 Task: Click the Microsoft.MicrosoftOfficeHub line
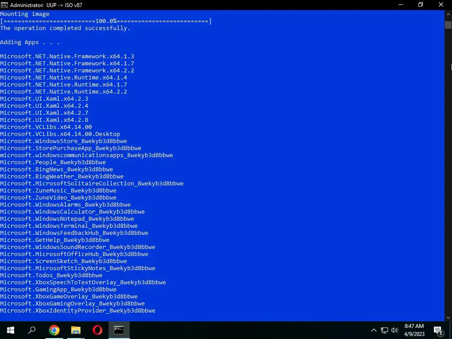(x=74, y=254)
